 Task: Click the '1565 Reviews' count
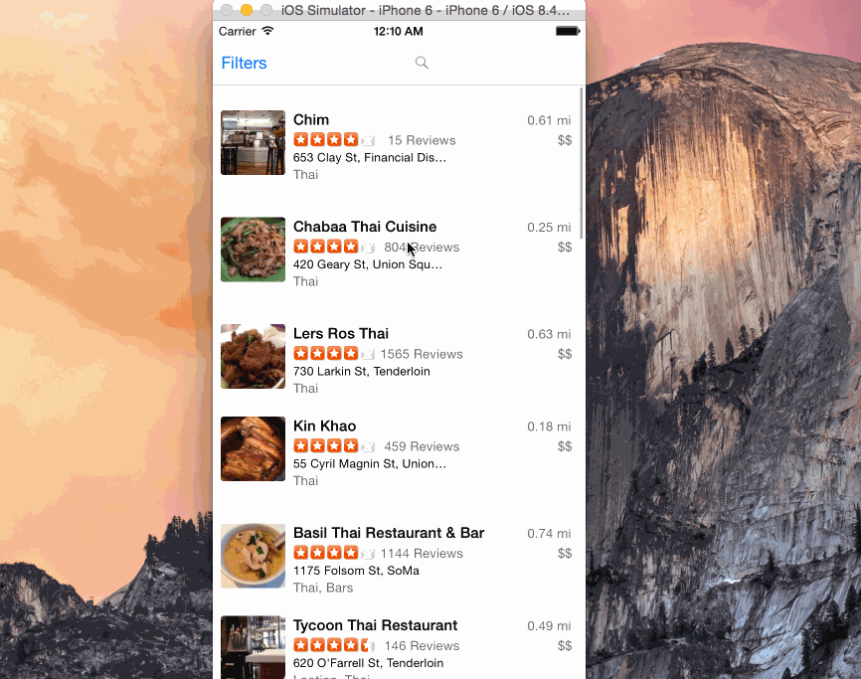coord(422,354)
